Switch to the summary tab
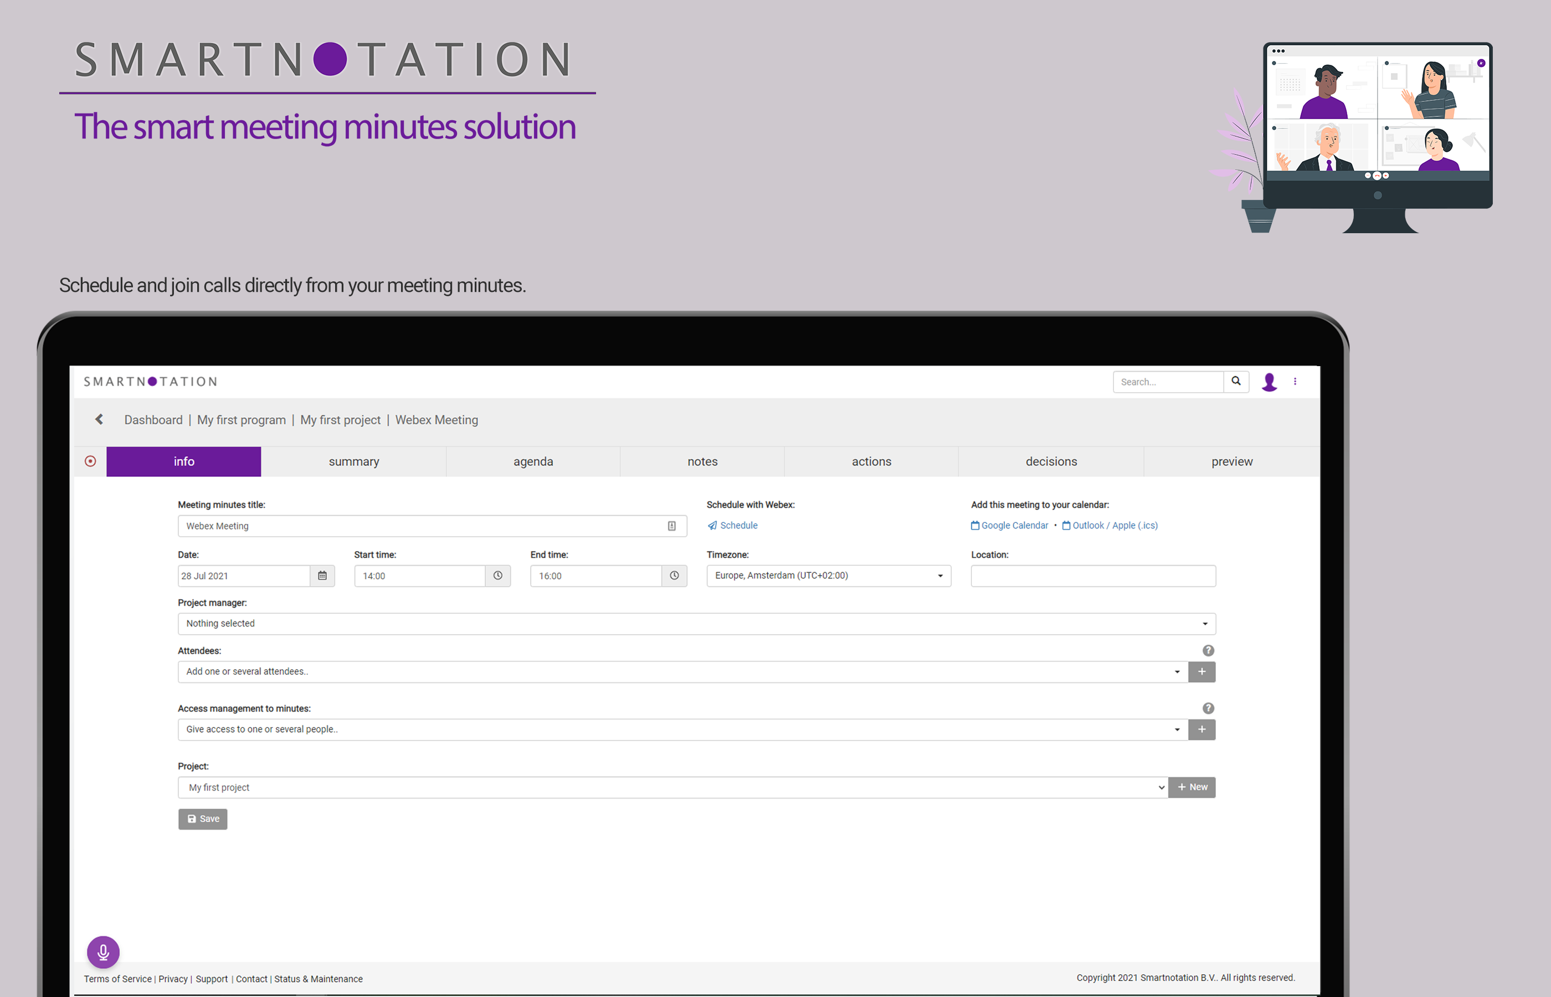Viewport: 1551px width, 997px height. (353, 461)
